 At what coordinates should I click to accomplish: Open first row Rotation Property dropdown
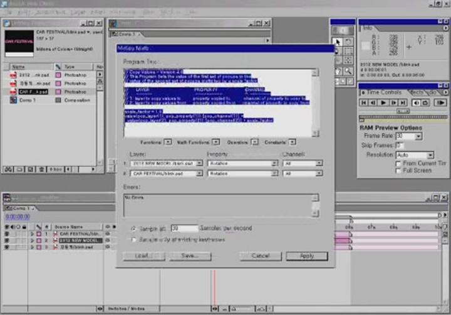[x=242, y=163]
